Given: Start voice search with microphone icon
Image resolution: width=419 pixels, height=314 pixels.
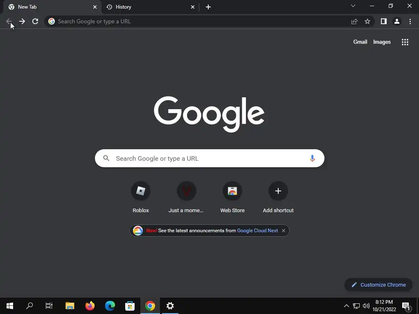Looking at the screenshot, I should click(312, 158).
